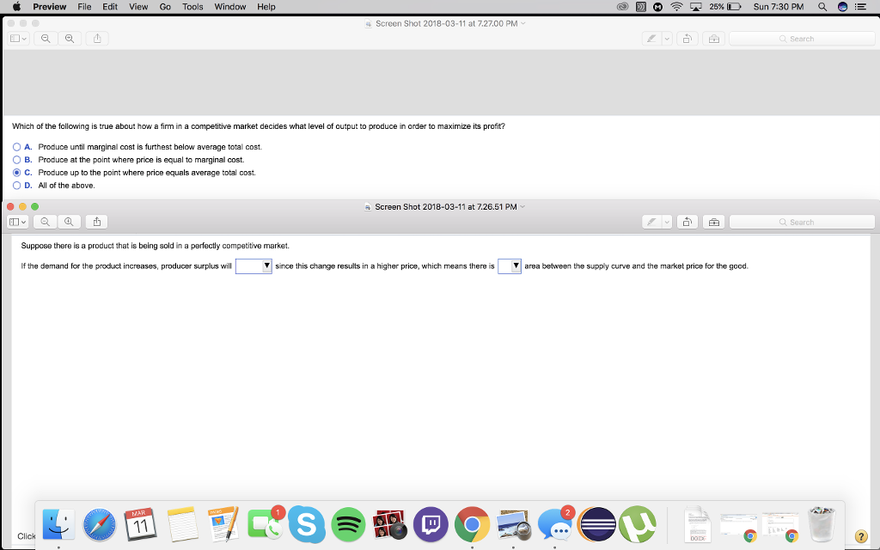Launch Spotify from the Dock
Image resolution: width=880 pixels, height=550 pixels.
tap(348, 524)
